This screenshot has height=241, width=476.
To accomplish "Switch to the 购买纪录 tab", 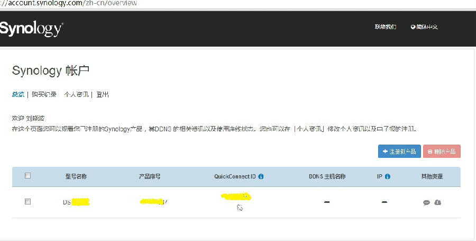I will (x=44, y=94).
